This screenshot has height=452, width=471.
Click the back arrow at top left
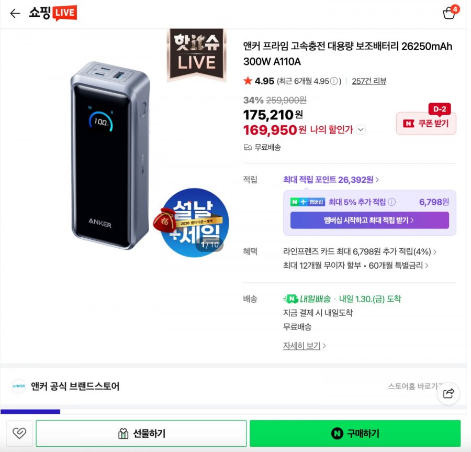coord(14,13)
